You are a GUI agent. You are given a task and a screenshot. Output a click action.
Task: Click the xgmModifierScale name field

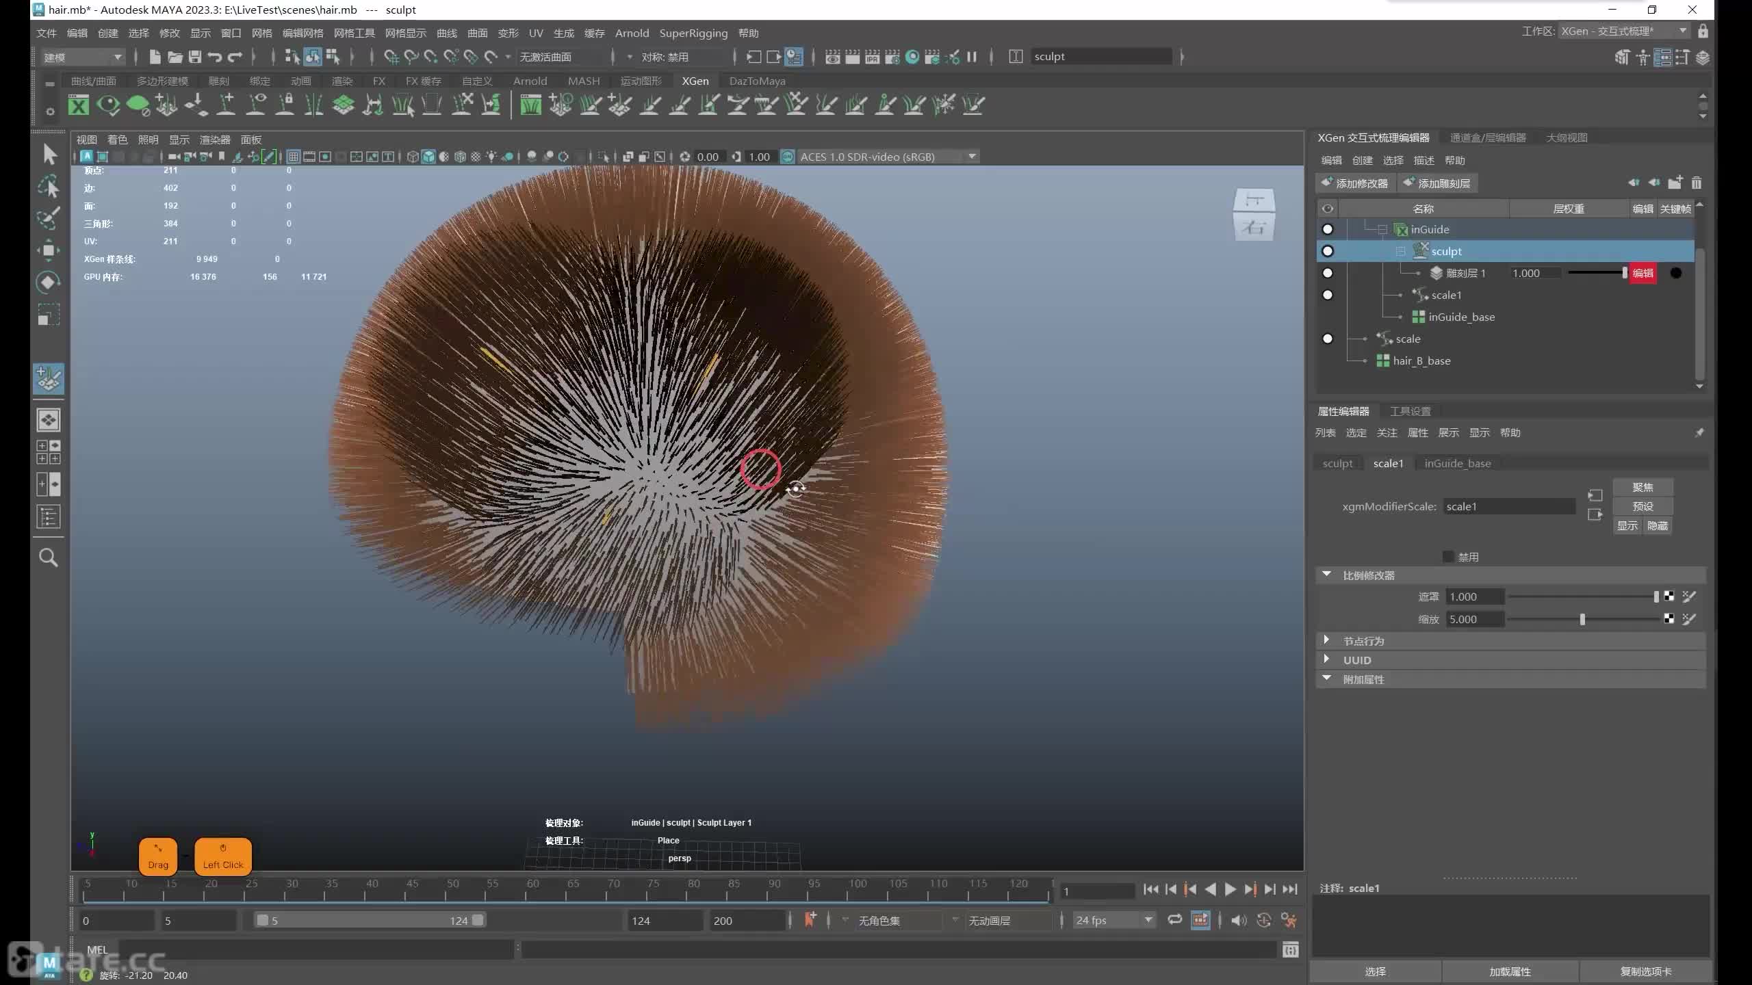[1509, 506]
